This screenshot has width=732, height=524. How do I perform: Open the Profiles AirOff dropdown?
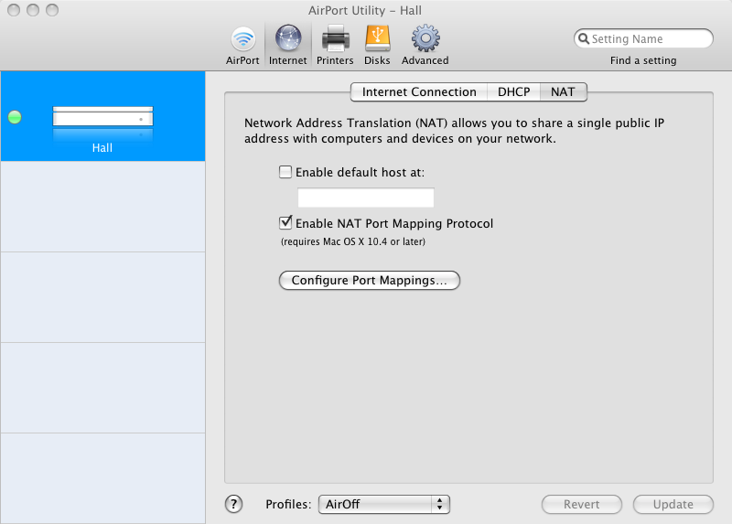tap(384, 505)
